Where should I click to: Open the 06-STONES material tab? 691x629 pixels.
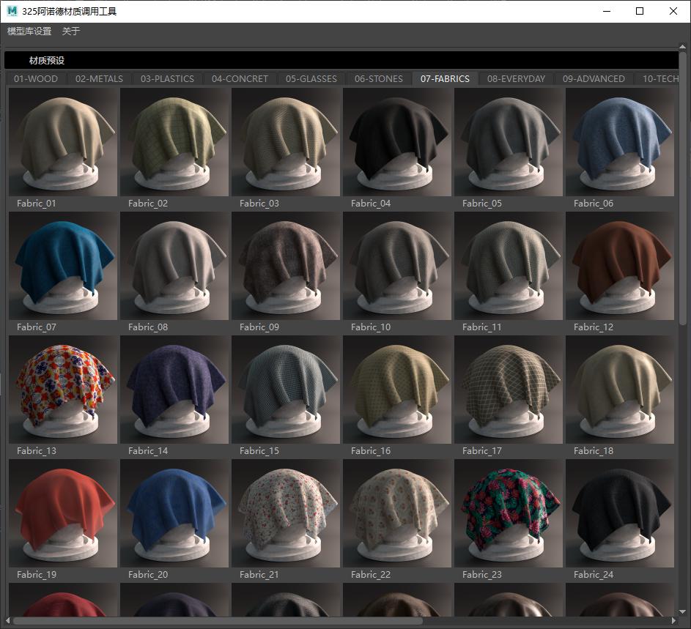click(x=379, y=79)
